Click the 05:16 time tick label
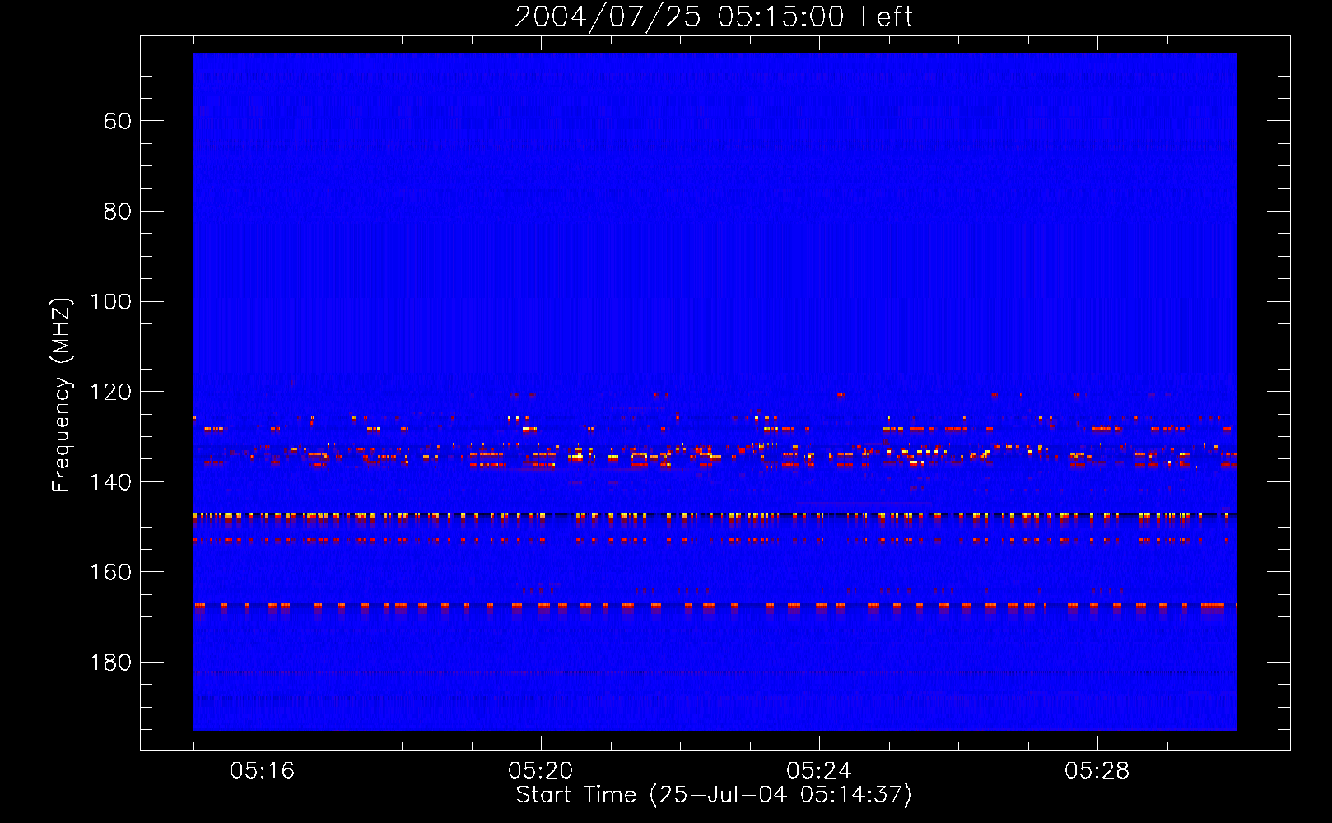This screenshot has height=823, width=1332. pos(263,771)
